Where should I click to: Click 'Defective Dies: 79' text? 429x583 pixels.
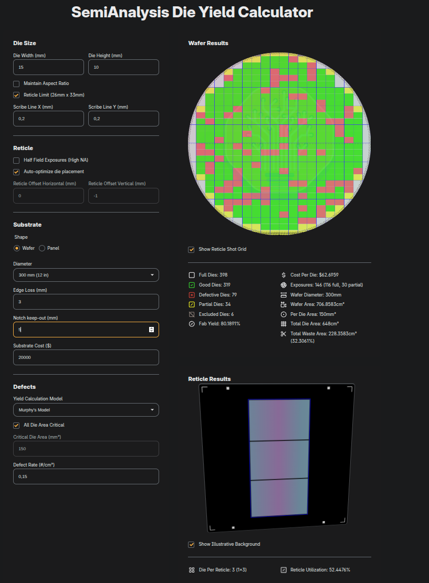tap(218, 295)
